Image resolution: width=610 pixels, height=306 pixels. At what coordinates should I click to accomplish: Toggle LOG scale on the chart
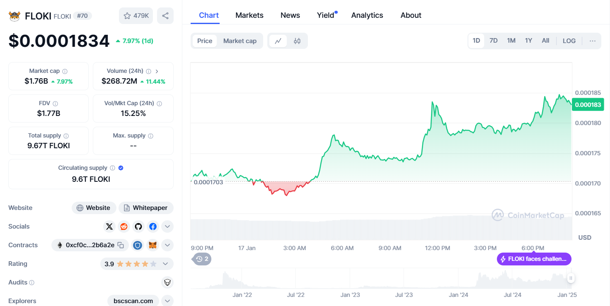point(569,41)
